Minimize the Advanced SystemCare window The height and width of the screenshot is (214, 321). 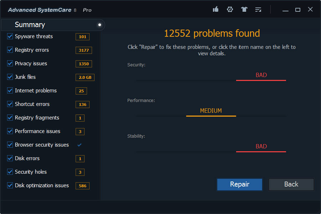(285, 10)
